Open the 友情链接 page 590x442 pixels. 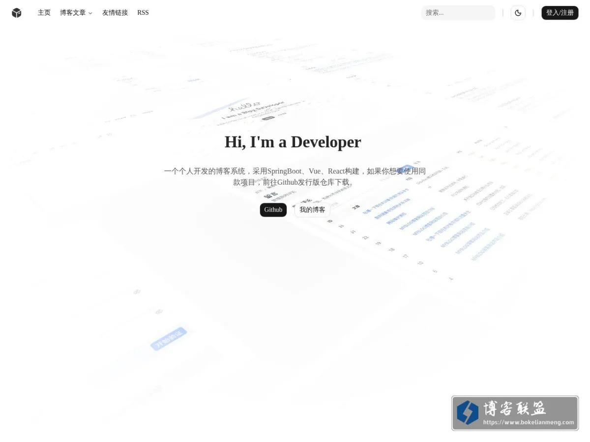coord(115,13)
